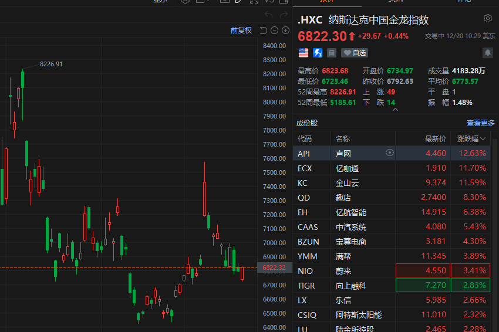Toggle 自选 watchlist heart button
Screen dimensions: 499x332
[x=355, y=53]
